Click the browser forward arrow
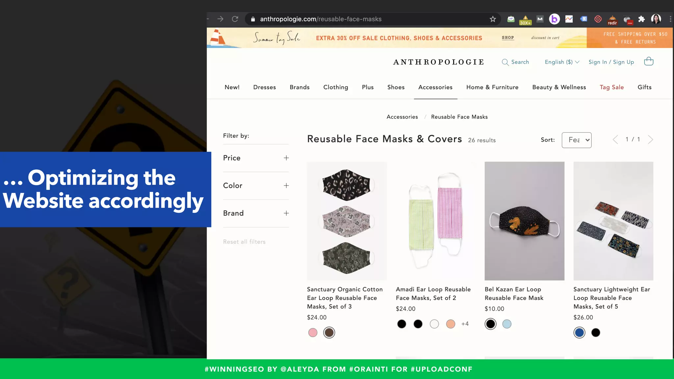This screenshot has width=674, height=379. pos(220,19)
